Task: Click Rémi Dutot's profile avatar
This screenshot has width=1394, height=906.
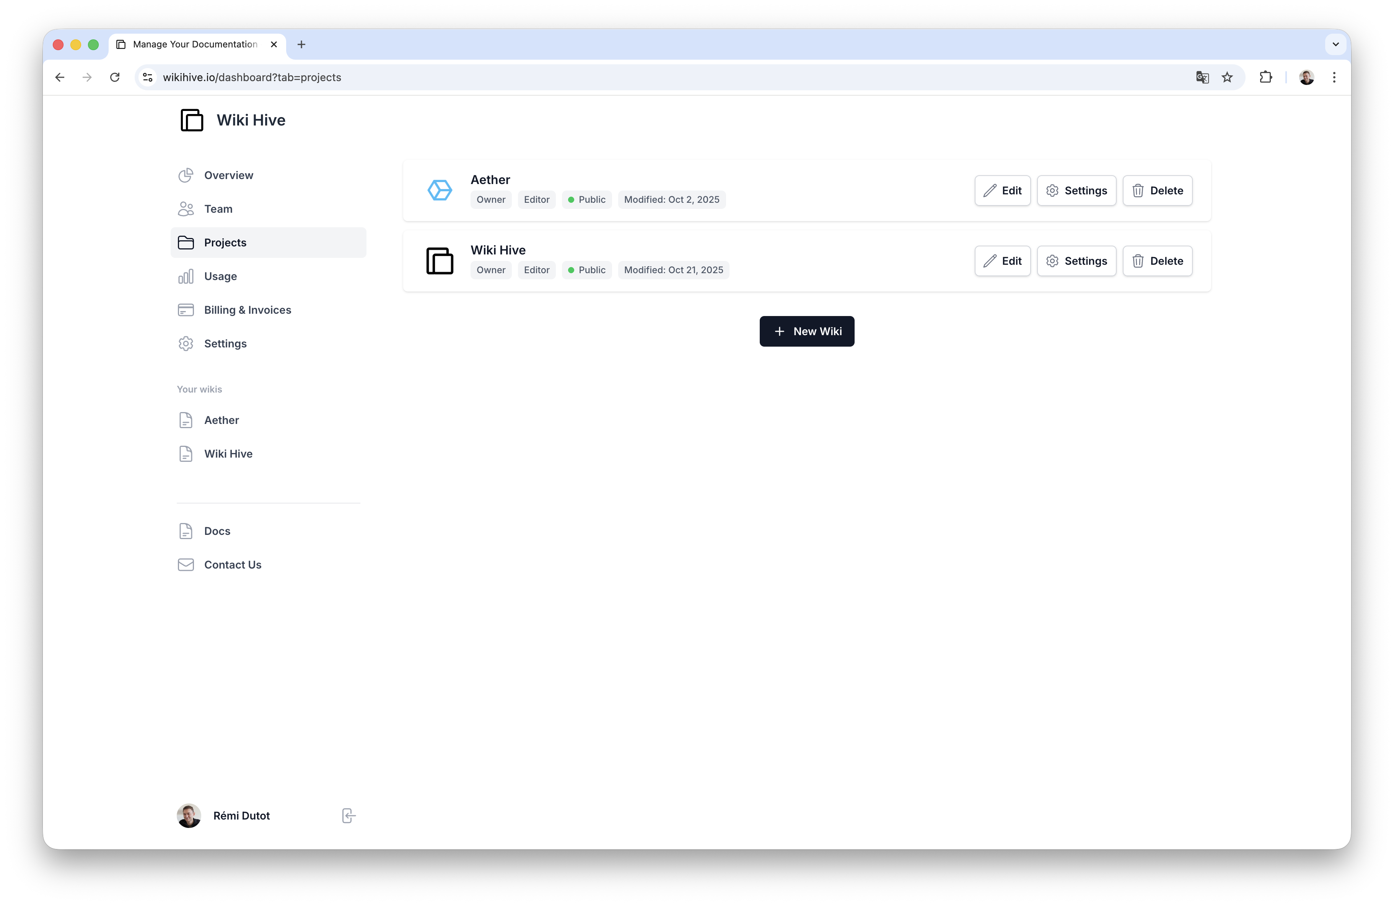Action: tap(189, 815)
